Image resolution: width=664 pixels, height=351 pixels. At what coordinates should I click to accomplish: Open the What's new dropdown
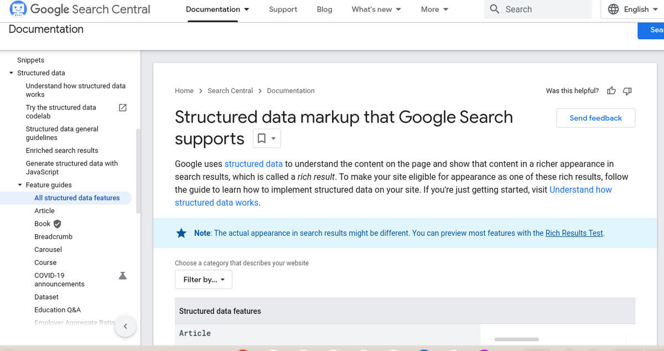376,9
